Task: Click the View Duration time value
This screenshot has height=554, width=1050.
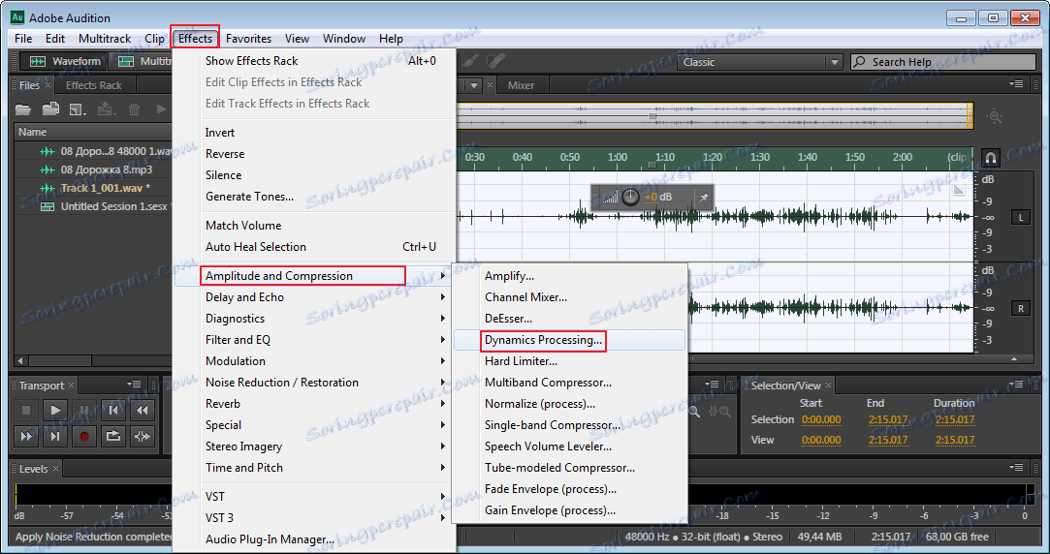Action: (x=955, y=440)
